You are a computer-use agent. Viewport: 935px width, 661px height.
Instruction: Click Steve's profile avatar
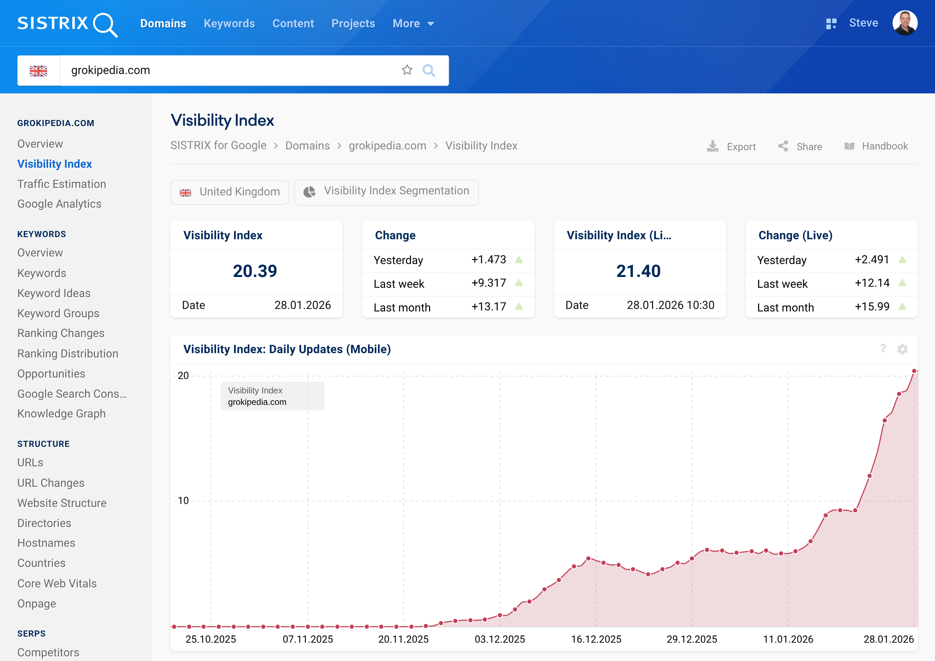pos(907,23)
